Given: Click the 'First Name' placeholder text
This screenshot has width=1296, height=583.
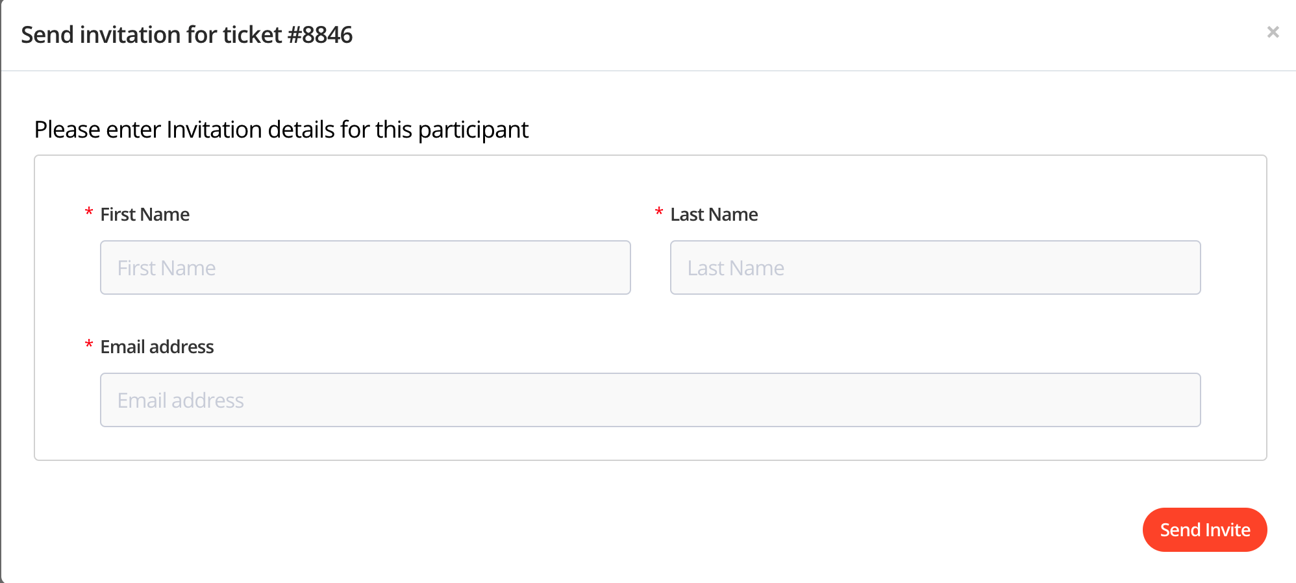Looking at the screenshot, I should [166, 268].
